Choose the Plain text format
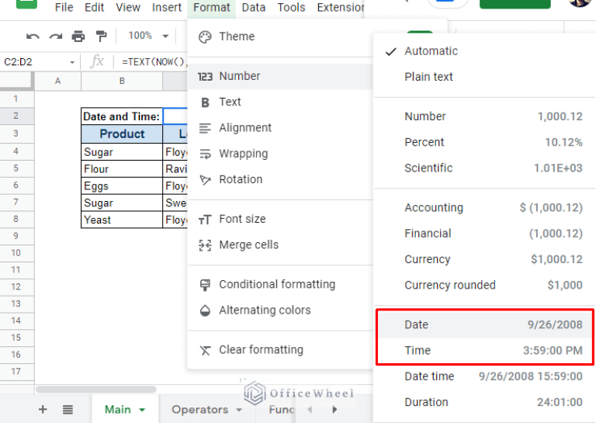The width and height of the screenshot is (596, 423). click(484, 77)
